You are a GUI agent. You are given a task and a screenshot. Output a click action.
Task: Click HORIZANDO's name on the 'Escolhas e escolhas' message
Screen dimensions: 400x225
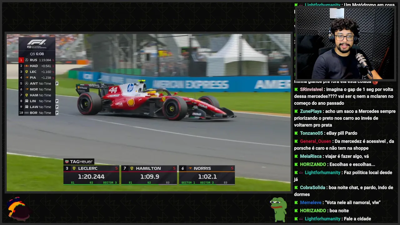313,164
